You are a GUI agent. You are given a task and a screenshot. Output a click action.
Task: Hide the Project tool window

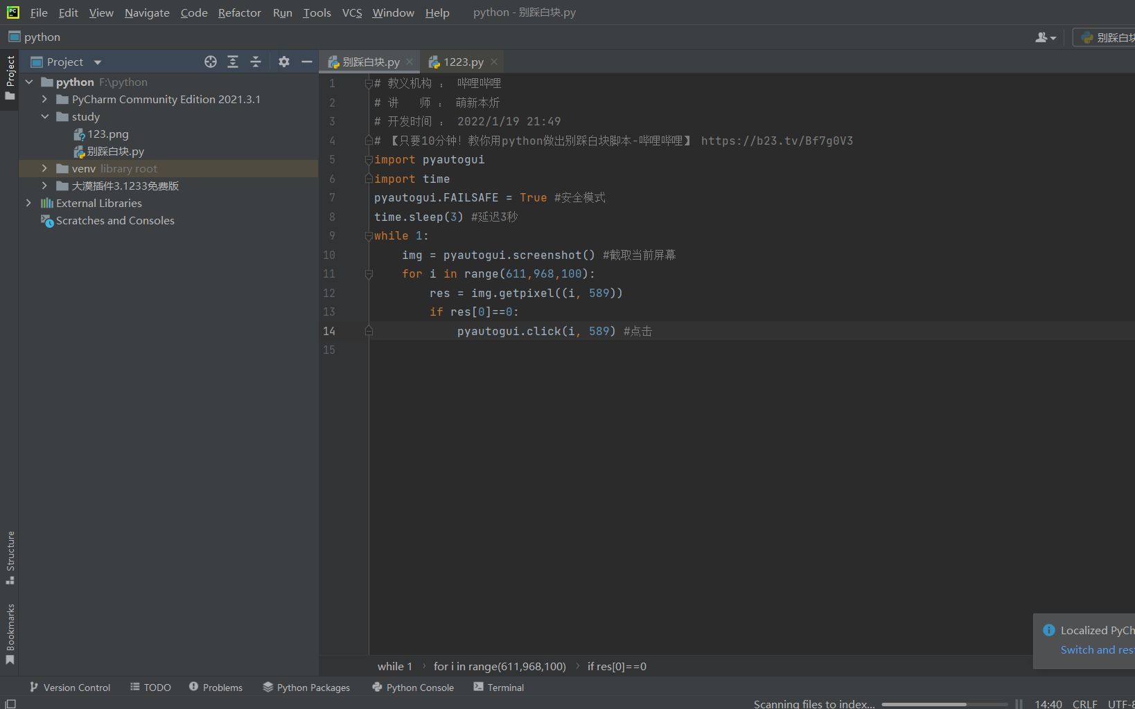[x=306, y=62]
